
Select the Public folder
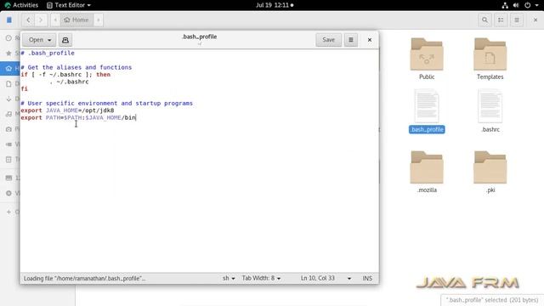tap(427, 59)
